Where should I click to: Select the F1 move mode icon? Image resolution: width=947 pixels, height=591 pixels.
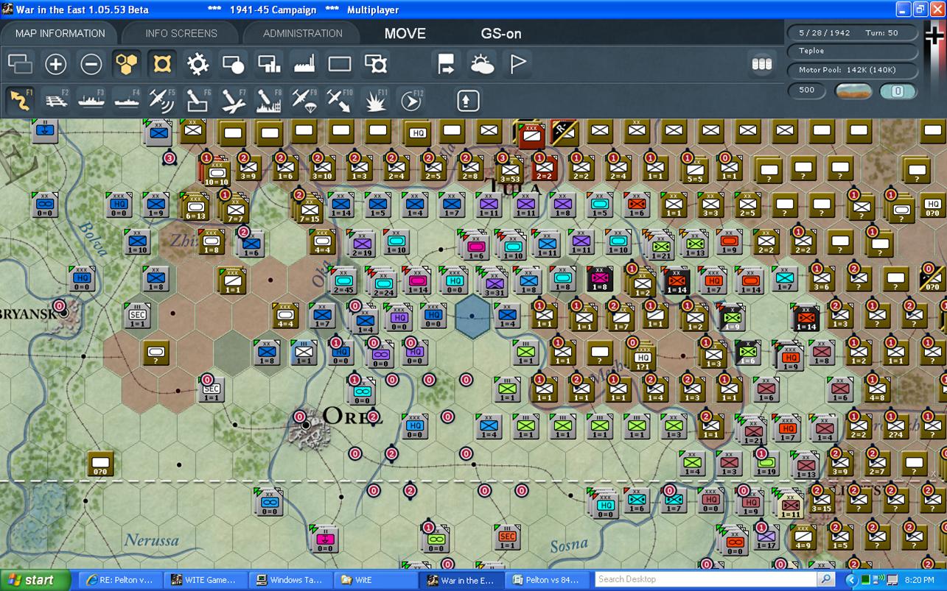click(x=21, y=100)
